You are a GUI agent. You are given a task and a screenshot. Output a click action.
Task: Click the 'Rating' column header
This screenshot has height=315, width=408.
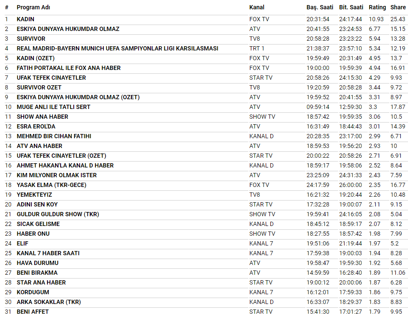(x=377, y=7)
